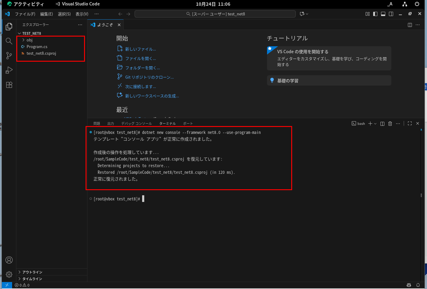
Task: Open Program.cs in the explorer
Action: 37,47
